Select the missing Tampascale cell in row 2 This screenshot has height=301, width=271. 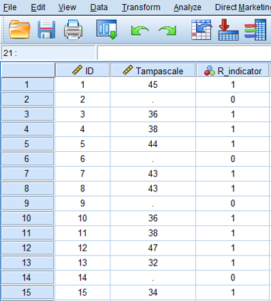[153, 99]
